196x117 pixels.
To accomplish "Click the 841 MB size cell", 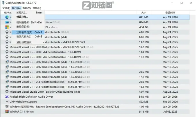I will pos(144,17).
